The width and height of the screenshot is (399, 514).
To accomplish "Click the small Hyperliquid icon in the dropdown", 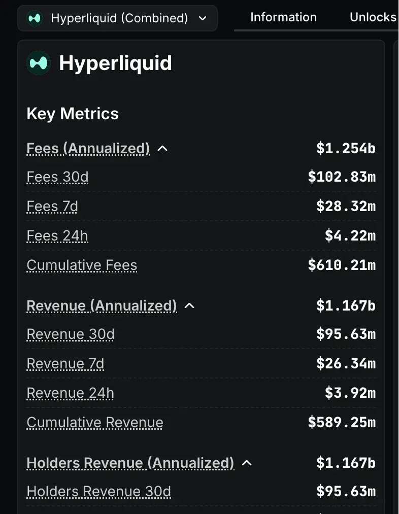I will [35, 18].
